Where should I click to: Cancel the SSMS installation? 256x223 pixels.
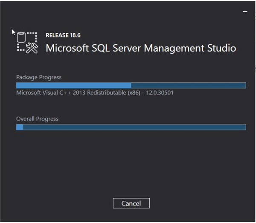tap(131, 203)
